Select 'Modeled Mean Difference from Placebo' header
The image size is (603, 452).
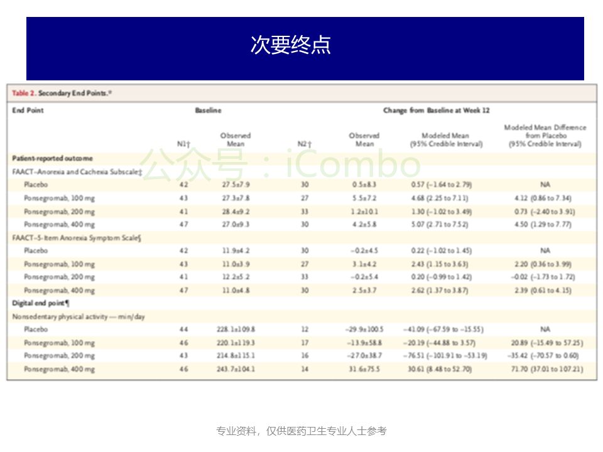tap(545, 136)
